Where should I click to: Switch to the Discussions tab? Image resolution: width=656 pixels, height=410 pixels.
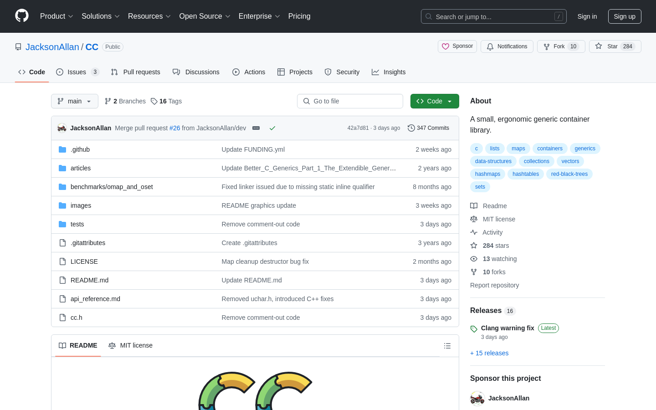point(196,72)
